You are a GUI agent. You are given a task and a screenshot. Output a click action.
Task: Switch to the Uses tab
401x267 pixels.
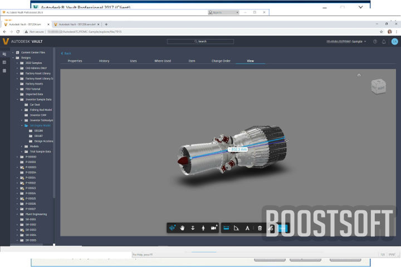133,61
